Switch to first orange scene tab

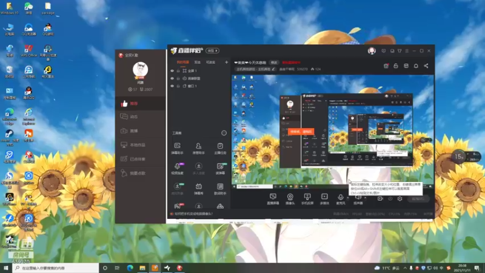[x=183, y=62]
